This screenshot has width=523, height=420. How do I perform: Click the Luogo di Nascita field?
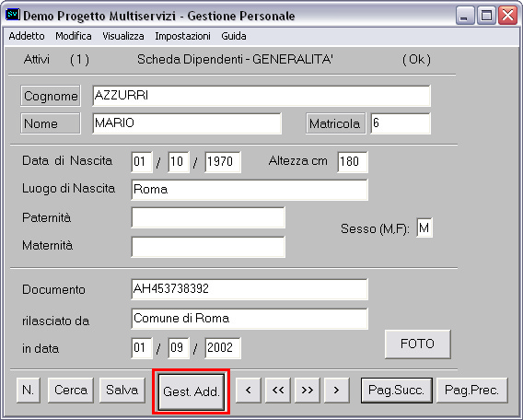pos(250,190)
